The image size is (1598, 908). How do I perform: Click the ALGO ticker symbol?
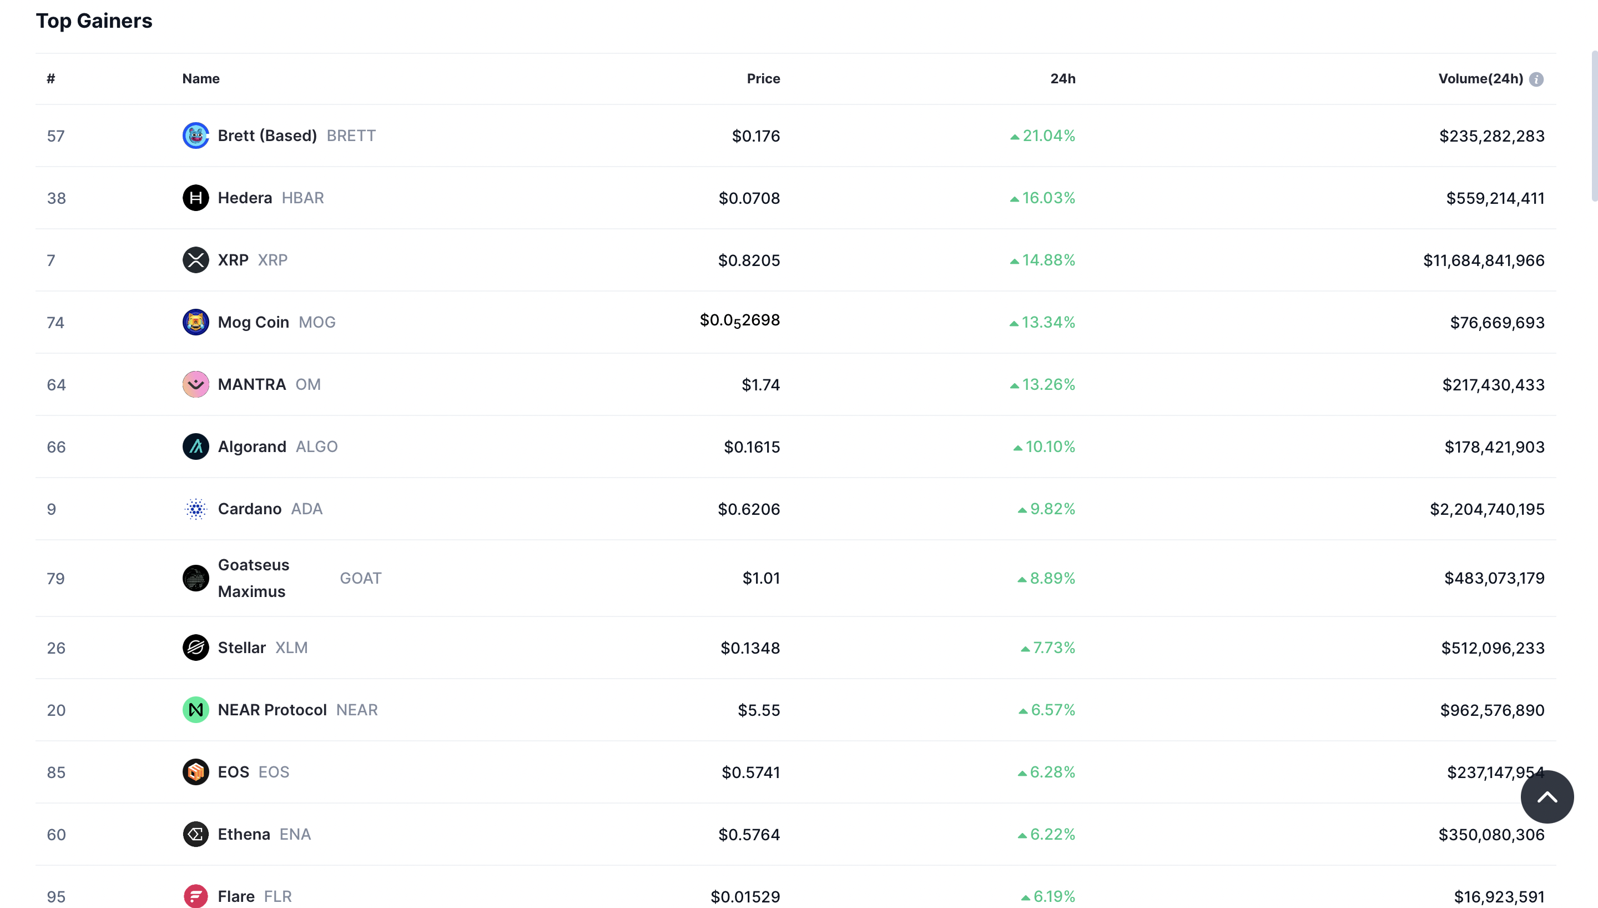tap(316, 447)
